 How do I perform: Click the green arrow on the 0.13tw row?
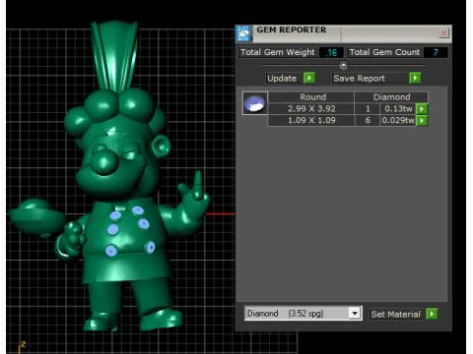pyautogui.click(x=422, y=109)
